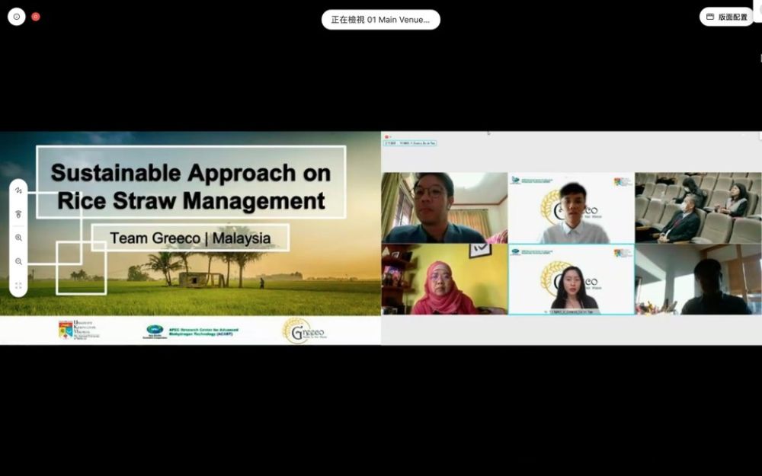The width and height of the screenshot is (762, 476).
Task: Click the participant name label under shared window's red dot
Action: tap(410, 143)
